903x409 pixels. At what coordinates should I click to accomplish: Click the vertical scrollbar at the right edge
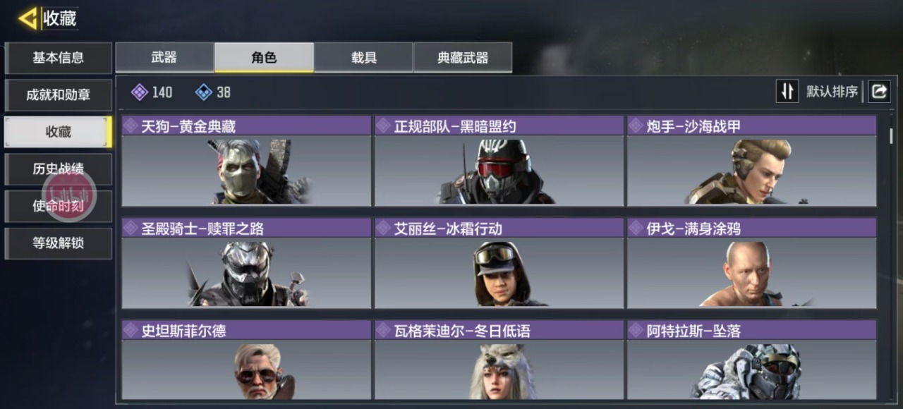point(892,136)
